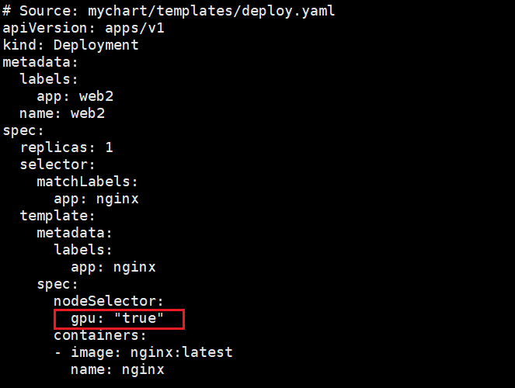Click the labels: key under top metadata
The image size is (515, 388).
49,79
